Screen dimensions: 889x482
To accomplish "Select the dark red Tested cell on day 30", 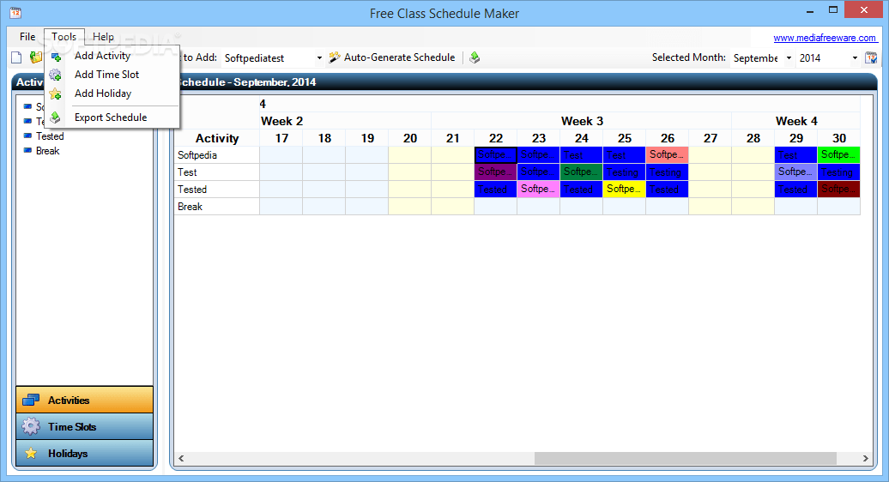I will coord(838,189).
